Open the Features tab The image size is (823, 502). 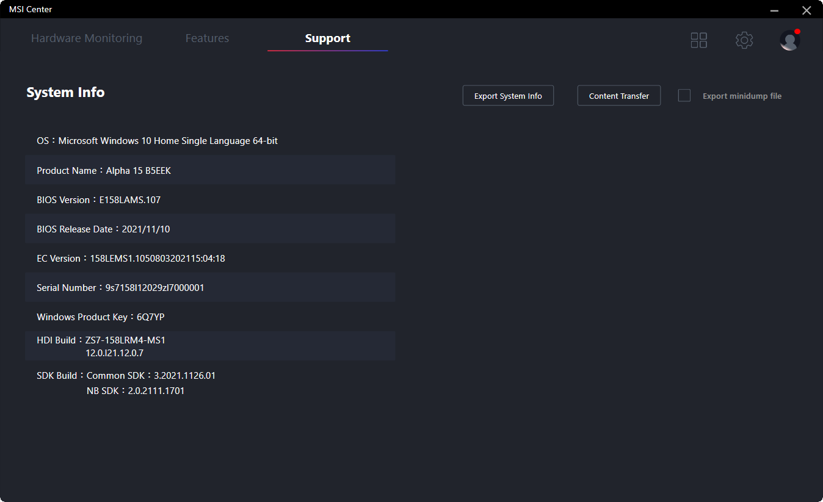pos(207,38)
